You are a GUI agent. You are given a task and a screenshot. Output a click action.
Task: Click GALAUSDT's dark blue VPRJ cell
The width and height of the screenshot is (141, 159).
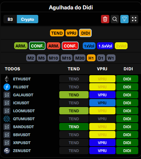[x=102, y=95]
